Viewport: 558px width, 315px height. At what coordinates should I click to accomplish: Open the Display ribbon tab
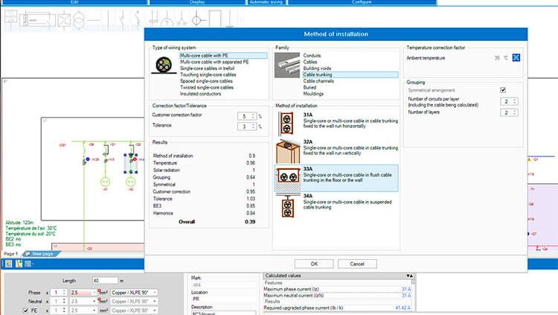point(197,2)
